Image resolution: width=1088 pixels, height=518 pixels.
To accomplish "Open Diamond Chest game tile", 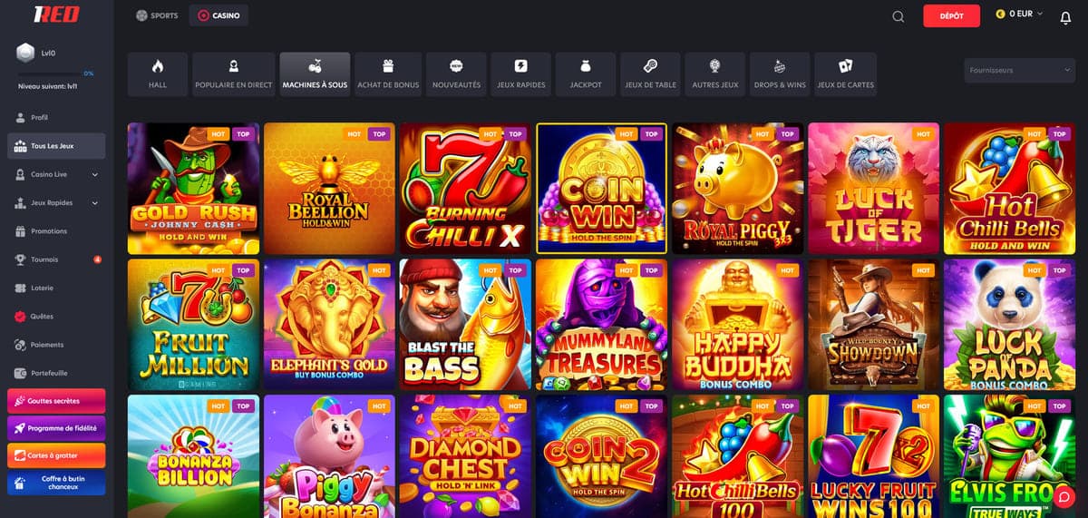I will pos(465,456).
